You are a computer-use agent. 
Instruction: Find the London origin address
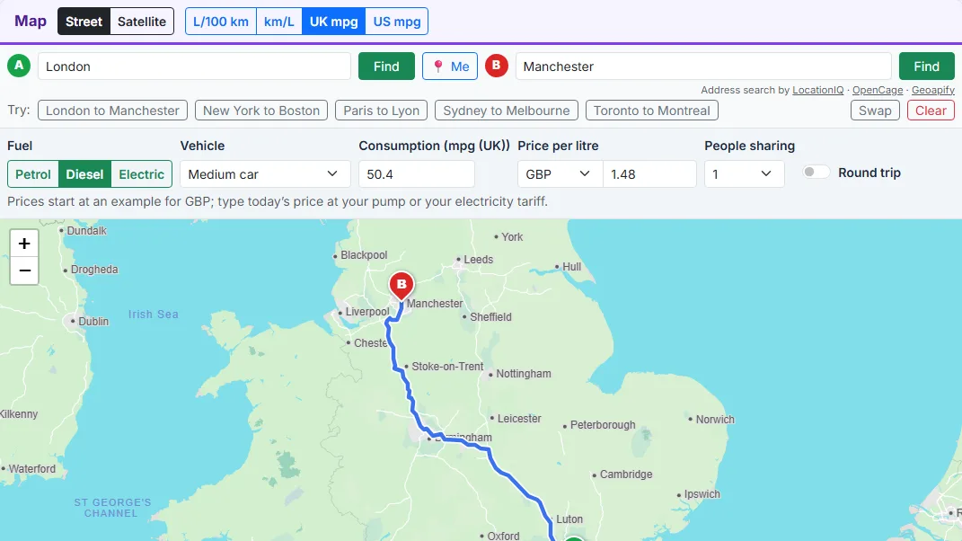386,67
